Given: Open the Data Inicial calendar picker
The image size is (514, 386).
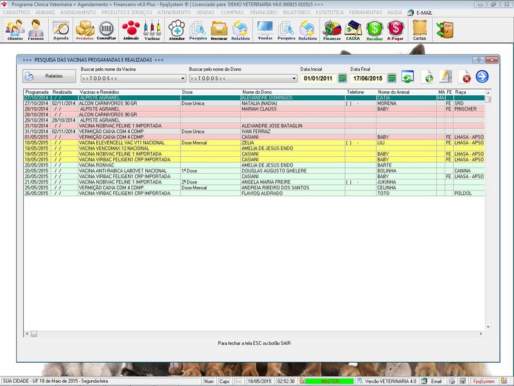Looking at the screenshot, I should point(342,78).
